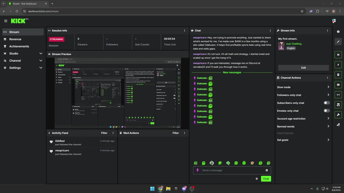Screen dimensions: 344x193
Task: Click the info icon in the right sidebar
Action: coord(338,32)
